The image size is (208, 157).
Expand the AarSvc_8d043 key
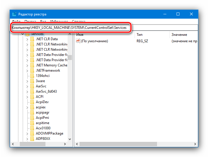tap(27, 92)
